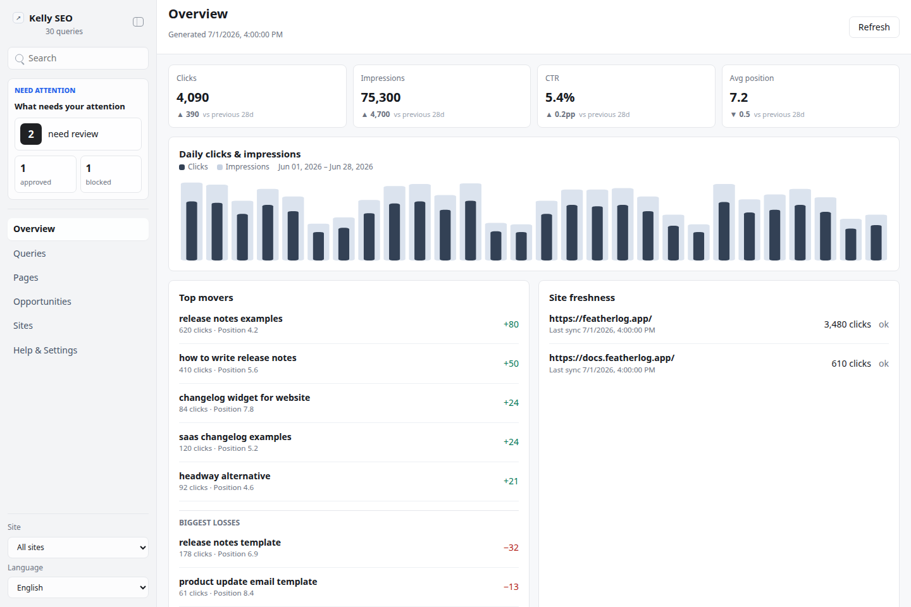Click the +80 change value
Image resolution: width=911 pixels, height=607 pixels.
coord(511,324)
